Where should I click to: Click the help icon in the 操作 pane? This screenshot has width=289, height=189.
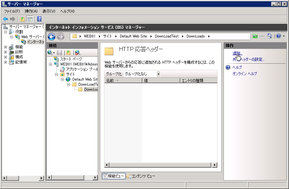point(228,67)
